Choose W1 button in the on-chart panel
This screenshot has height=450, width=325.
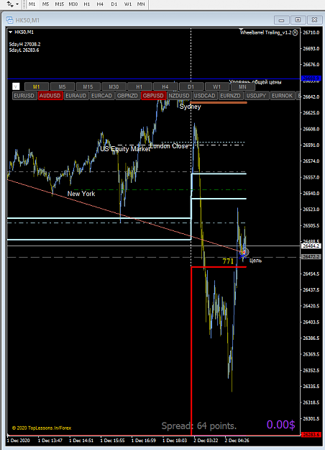[x=216, y=86]
